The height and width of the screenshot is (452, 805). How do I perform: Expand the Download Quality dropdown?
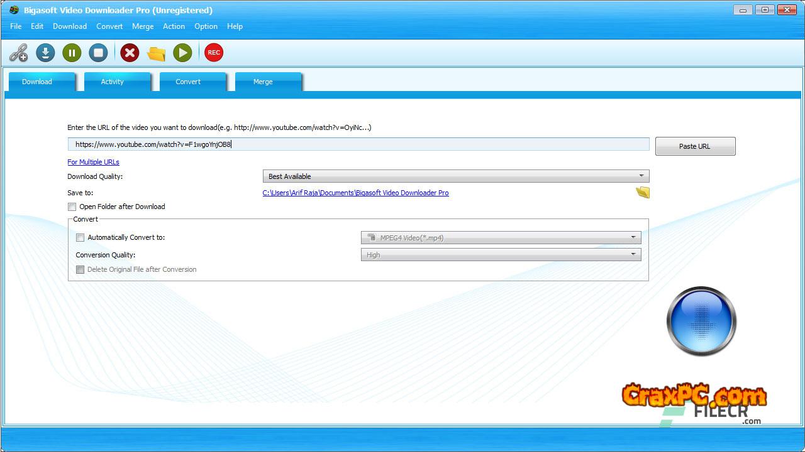click(456, 176)
